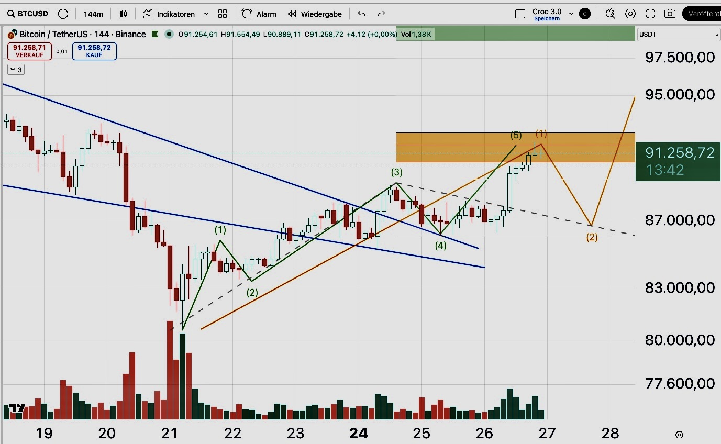Click the redo arrow

381,14
